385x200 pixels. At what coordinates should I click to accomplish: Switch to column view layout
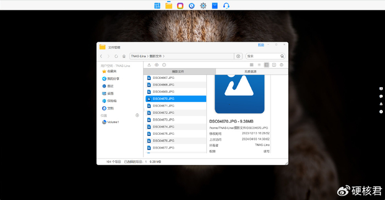[x=266, y=65]
